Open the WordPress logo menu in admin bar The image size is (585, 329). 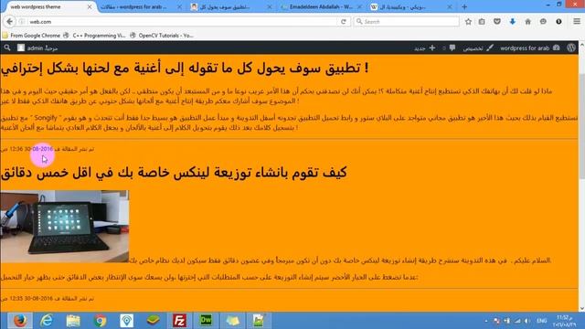click(x=571, y=48)
